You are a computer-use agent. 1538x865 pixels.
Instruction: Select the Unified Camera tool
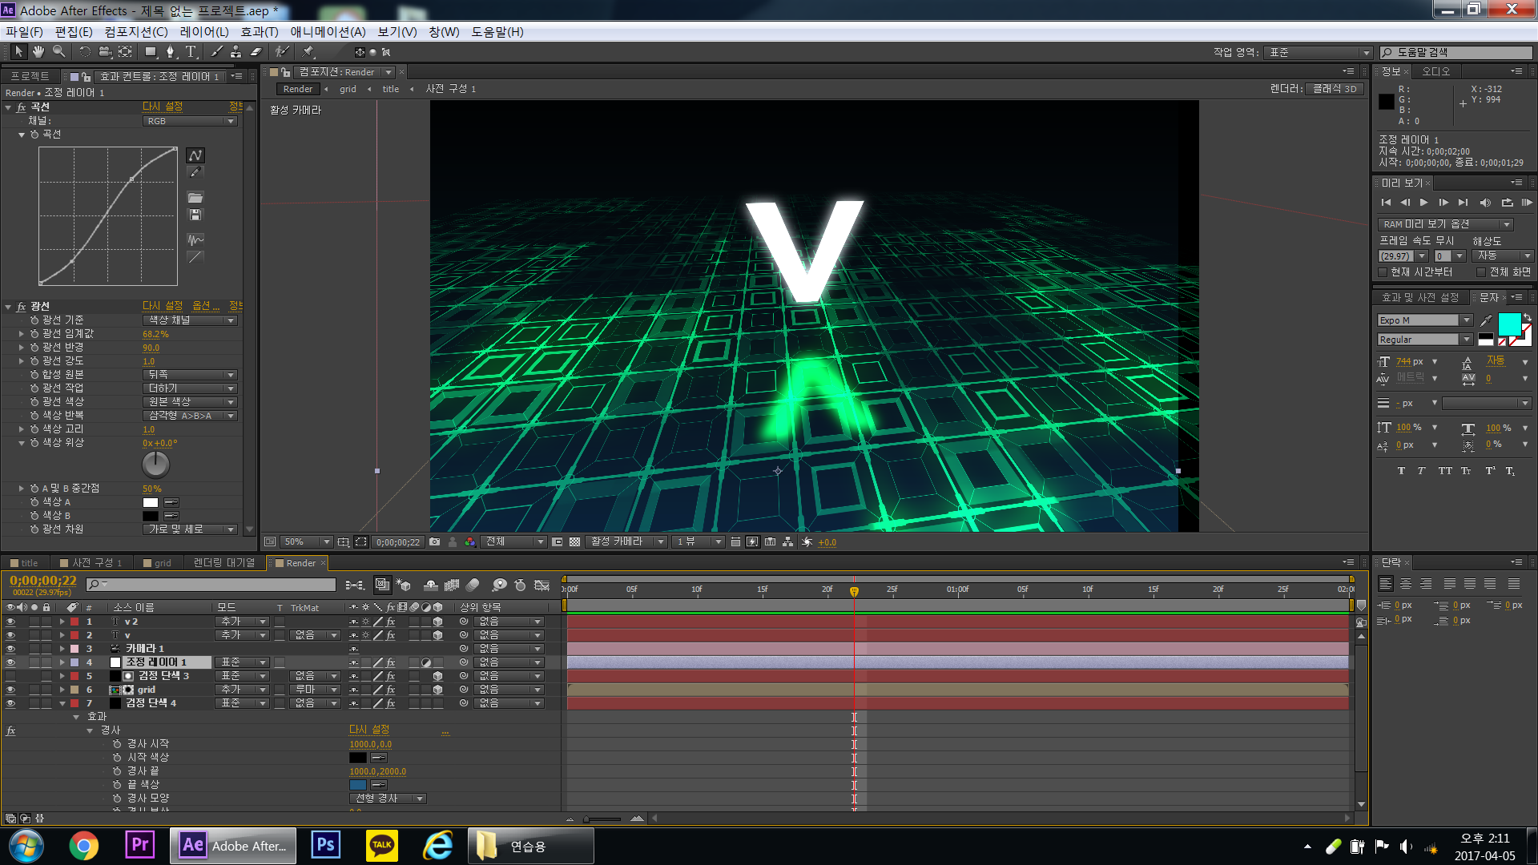[105, 51]
